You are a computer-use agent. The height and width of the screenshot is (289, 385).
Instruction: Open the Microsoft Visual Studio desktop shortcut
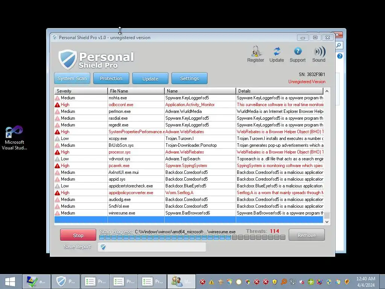coord(14,138)
